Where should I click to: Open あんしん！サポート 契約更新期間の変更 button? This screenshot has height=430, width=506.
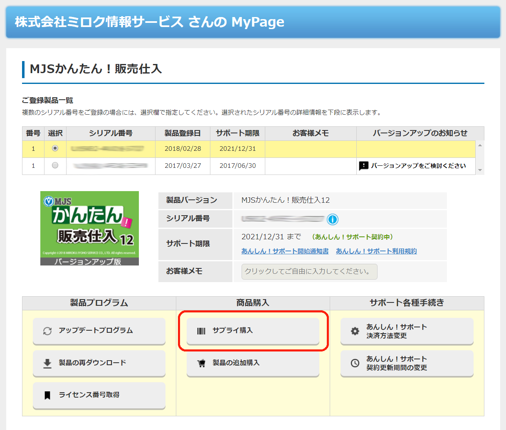pos(407,363)
